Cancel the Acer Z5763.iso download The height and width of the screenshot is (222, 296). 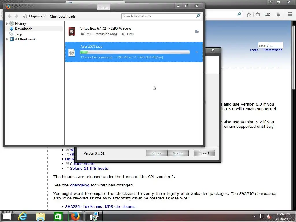(x=197, y=52)
